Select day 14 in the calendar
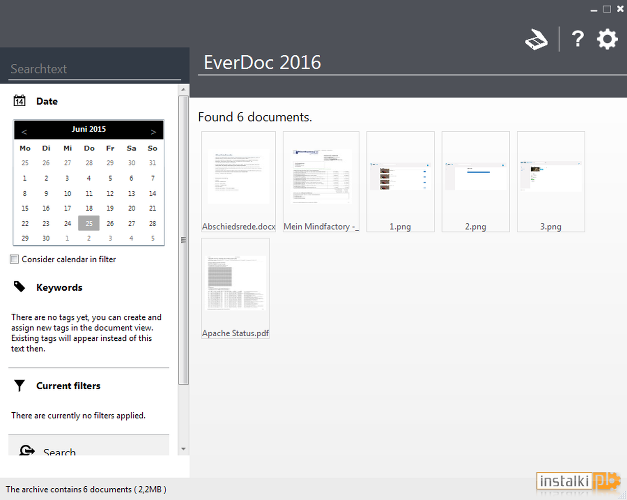 [x=152, y=193]
